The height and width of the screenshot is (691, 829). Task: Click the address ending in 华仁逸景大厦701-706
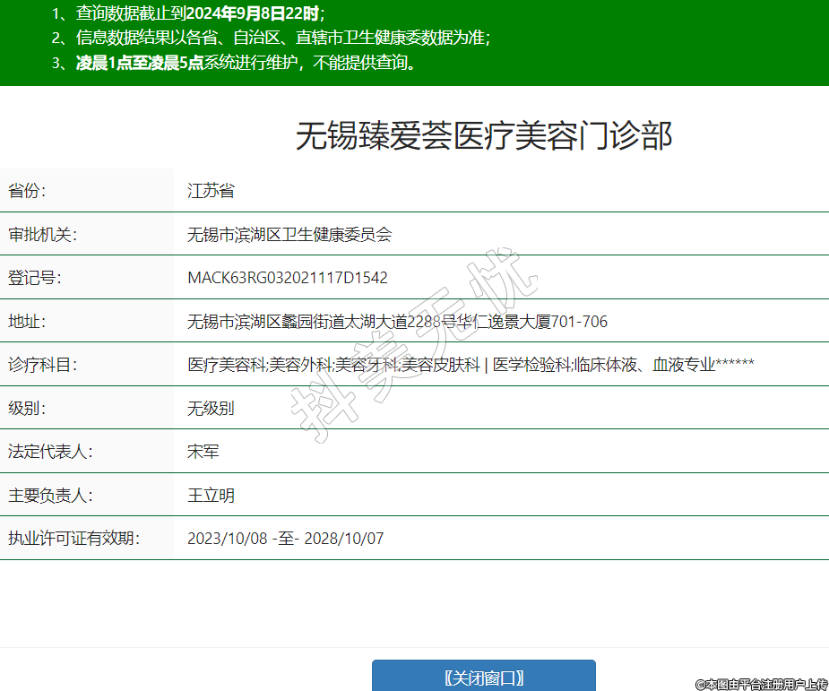[397, 322]
